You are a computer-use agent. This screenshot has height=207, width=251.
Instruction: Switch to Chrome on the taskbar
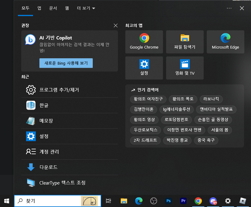[198, 201]
